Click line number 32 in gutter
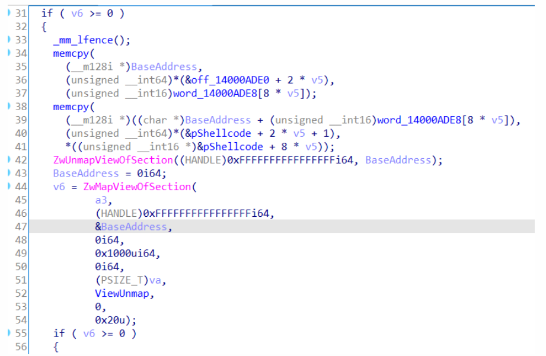546x356 pixels. pyautogui.click(x=21, y=27)
